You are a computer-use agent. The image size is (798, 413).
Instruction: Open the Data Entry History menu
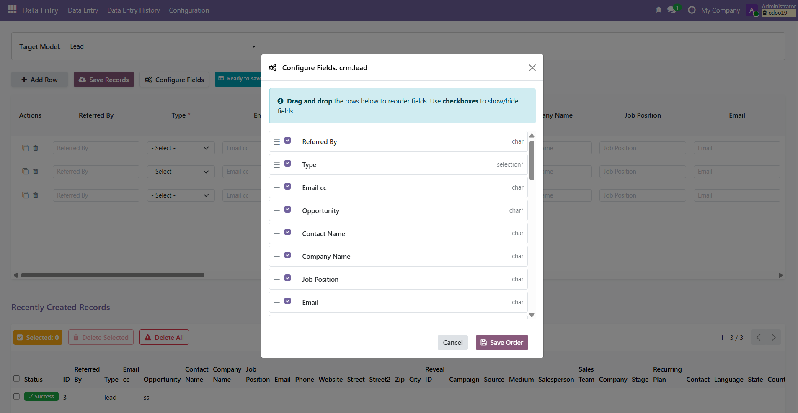click(x=133, y=10)
